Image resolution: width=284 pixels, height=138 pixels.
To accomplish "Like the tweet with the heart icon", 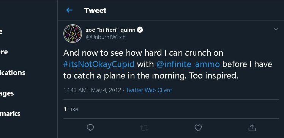I will [x=198, y=128].
